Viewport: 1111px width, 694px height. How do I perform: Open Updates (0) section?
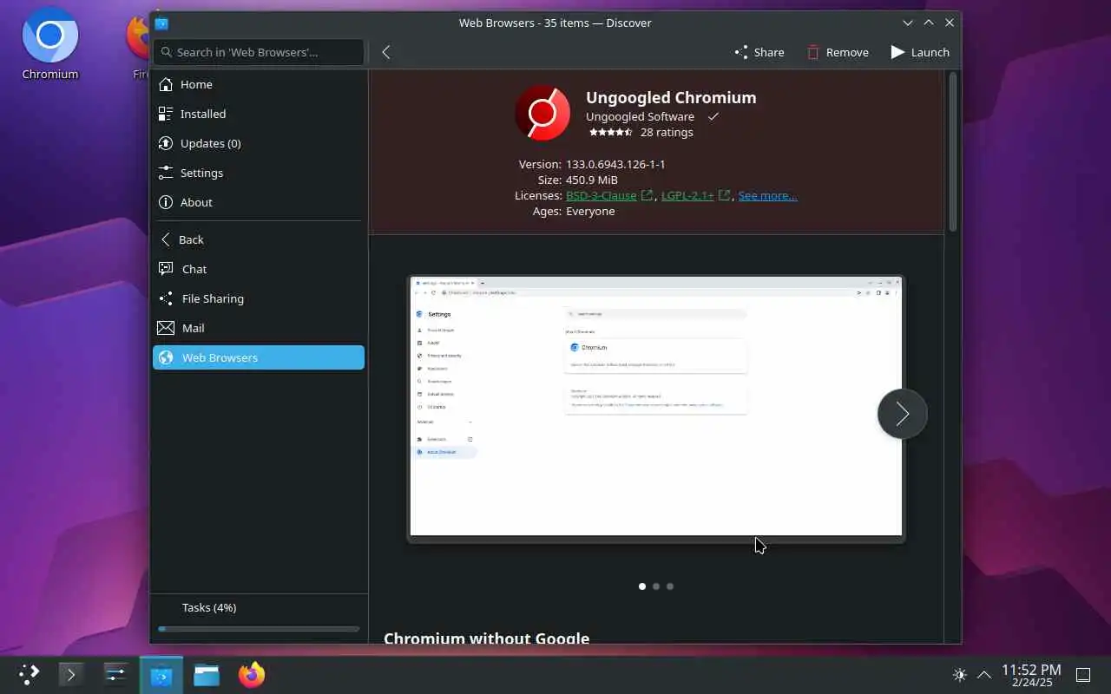coord(259,143)
